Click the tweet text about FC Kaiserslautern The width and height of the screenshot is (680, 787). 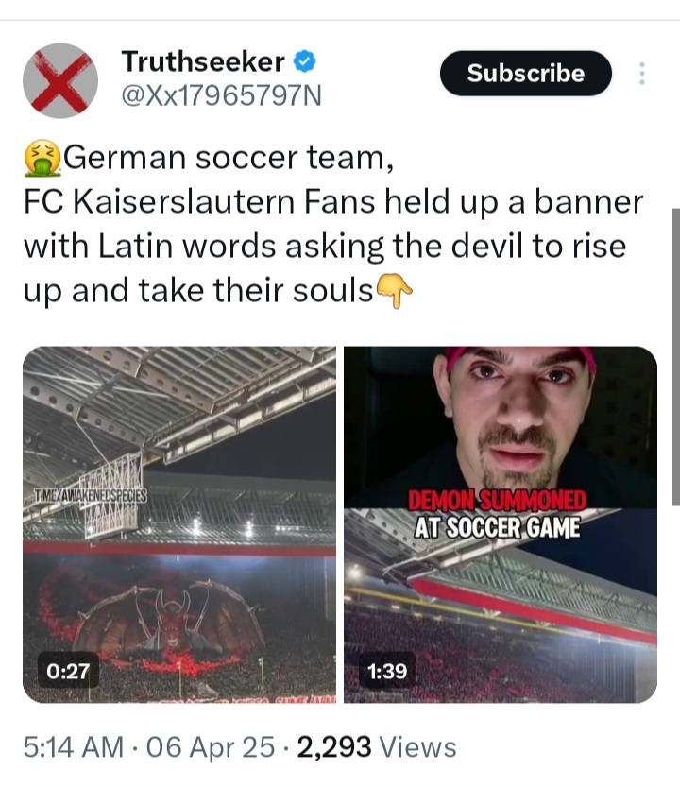click(333, 224)
